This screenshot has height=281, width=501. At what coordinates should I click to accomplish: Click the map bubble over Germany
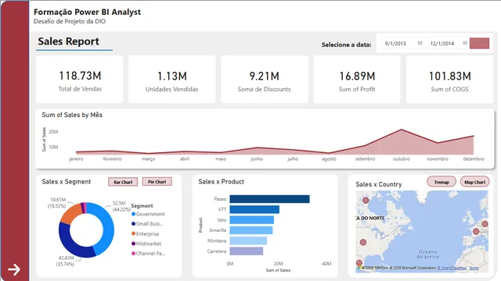click(485, 224)
